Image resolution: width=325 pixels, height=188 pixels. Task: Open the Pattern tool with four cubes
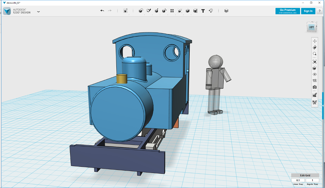[x=172, y=11]
